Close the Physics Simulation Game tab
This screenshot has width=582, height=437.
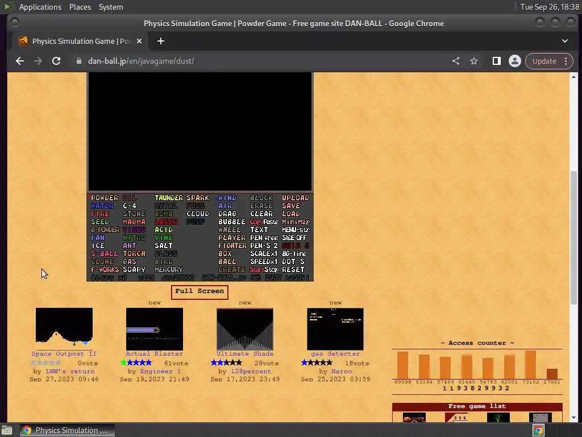pyautogui.click(x=139, y=41)
